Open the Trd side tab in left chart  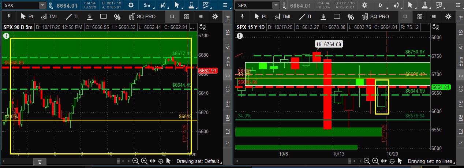[x=228, y=20]
